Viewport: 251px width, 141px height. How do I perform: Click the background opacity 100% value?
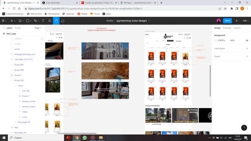point(232,40)
